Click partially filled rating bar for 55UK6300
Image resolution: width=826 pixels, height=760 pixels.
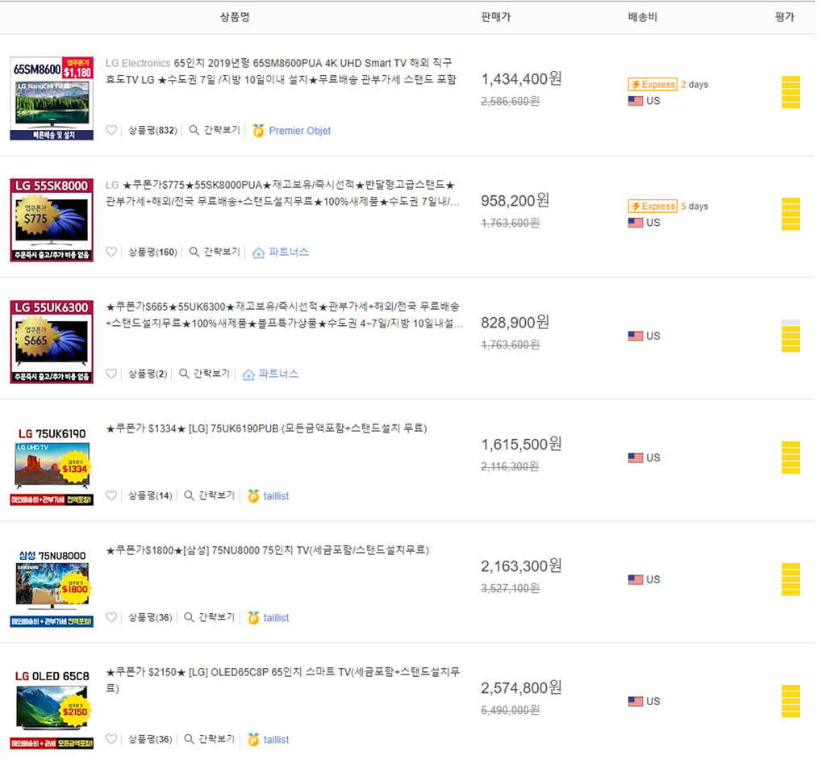click(791, 336)
